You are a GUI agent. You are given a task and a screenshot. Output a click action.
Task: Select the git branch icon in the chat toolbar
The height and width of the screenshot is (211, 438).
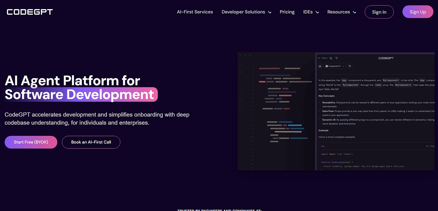pyautogui.click(x=337, y=58)
